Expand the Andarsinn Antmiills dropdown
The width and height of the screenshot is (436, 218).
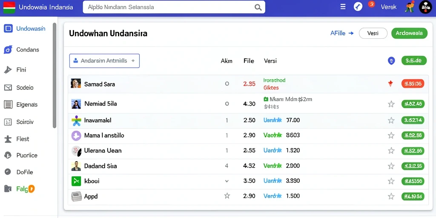click(x=104, y=61)
